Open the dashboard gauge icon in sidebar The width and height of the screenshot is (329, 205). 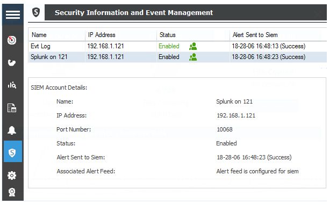(x=12, y=40)
